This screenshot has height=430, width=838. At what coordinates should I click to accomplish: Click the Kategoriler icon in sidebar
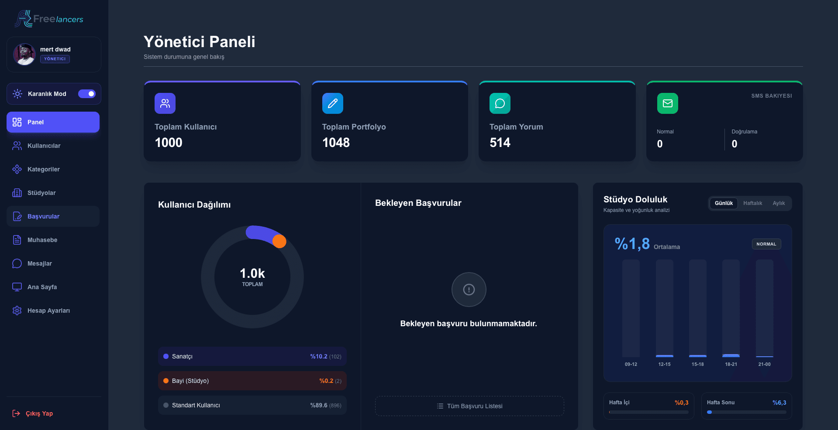[17, 169]
